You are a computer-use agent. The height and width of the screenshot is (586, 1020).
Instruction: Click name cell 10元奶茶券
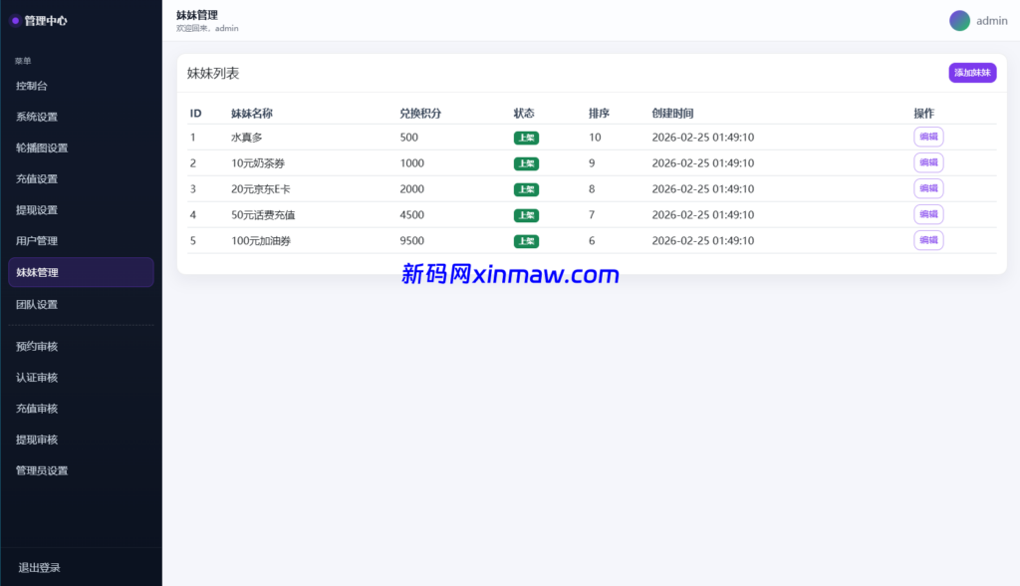tap(258, 163)
